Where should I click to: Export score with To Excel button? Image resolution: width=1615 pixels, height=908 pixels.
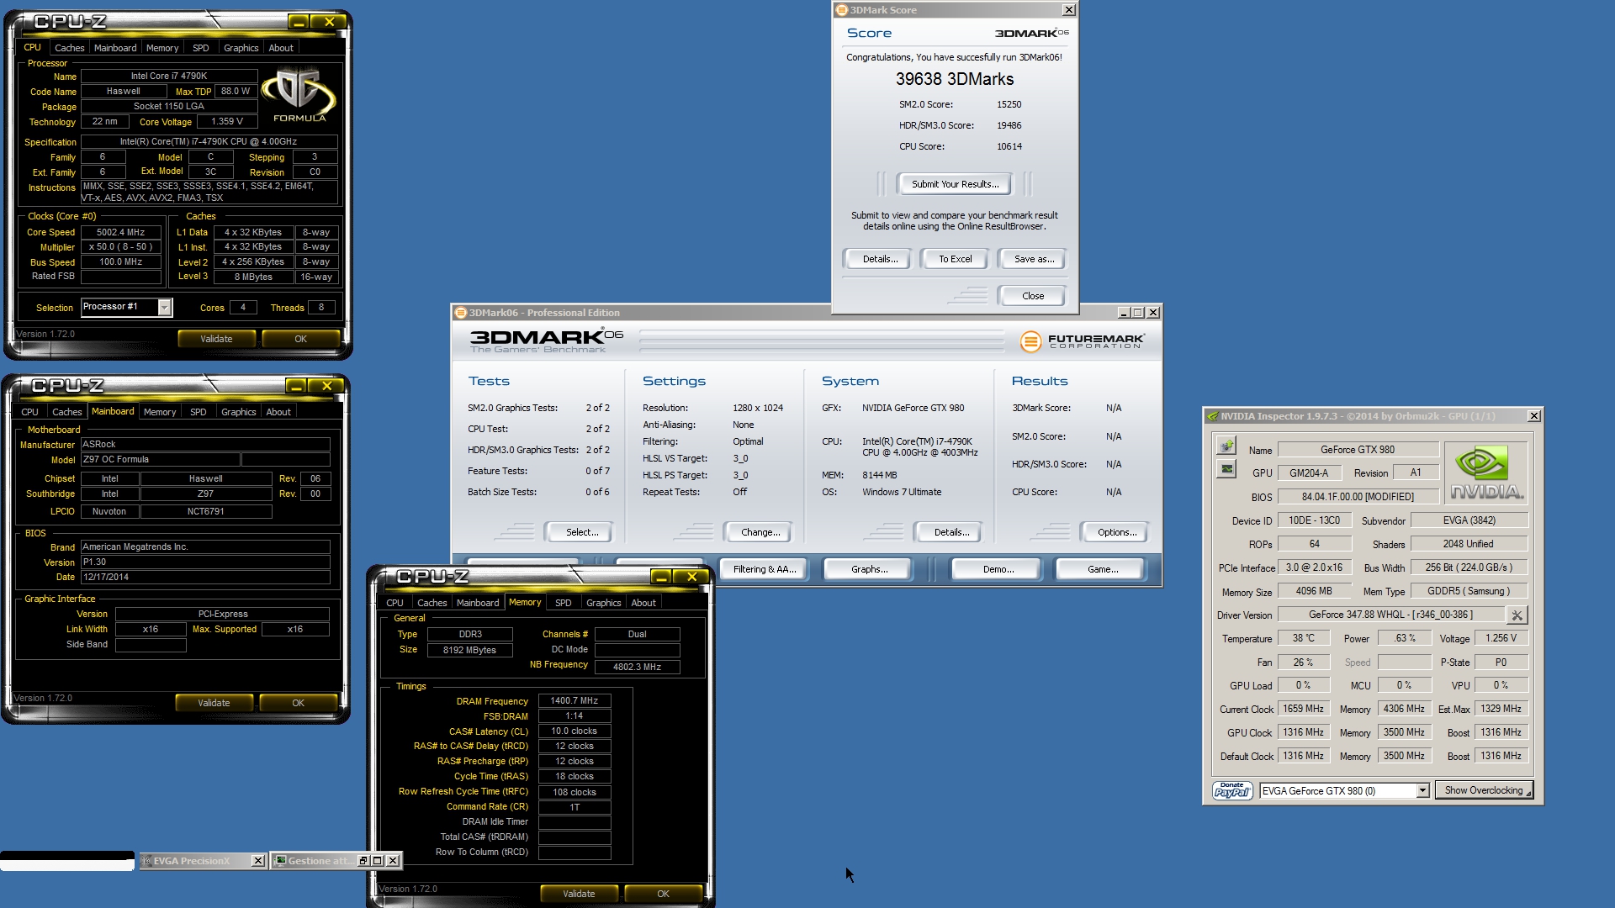point(955,259)
